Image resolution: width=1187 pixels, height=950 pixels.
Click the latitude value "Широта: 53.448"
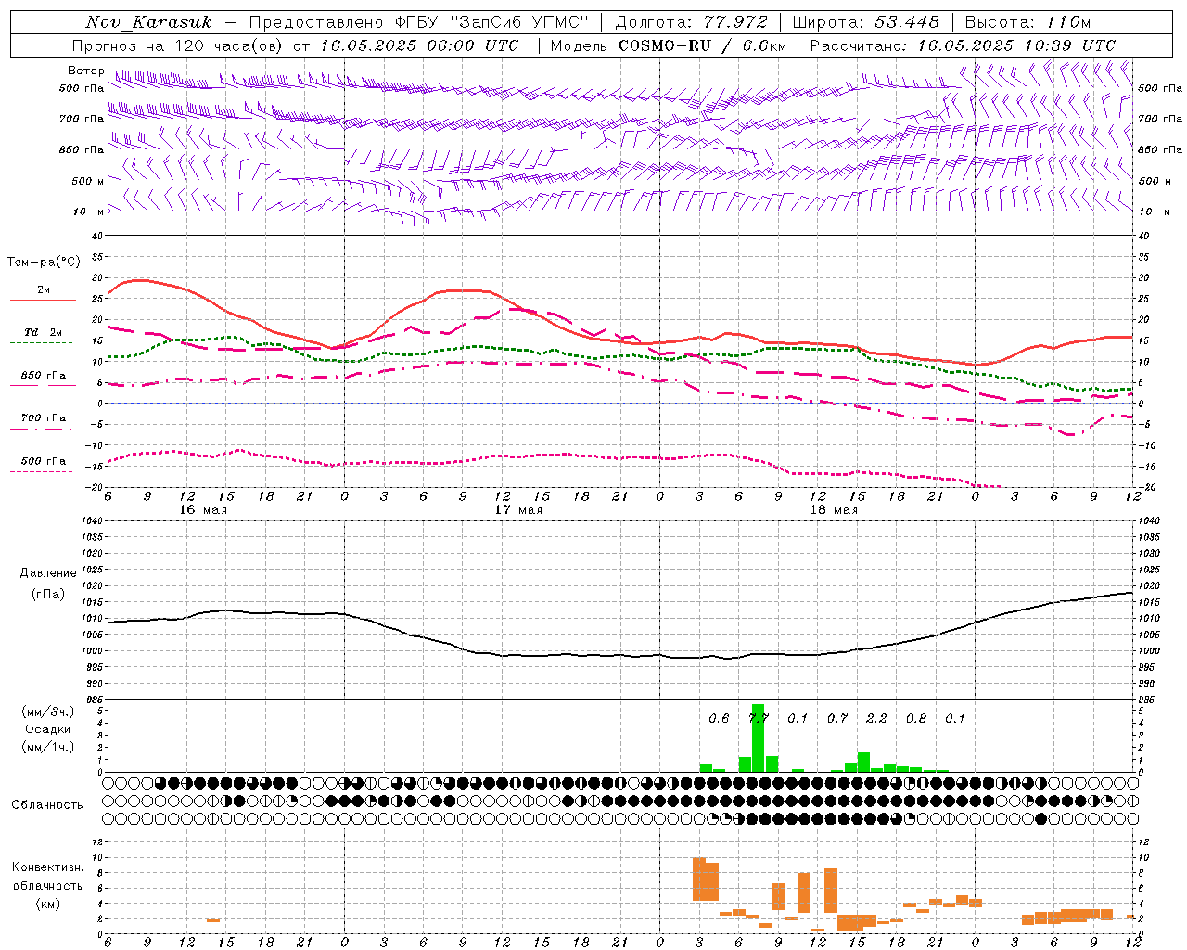click(x=864, y=22)
